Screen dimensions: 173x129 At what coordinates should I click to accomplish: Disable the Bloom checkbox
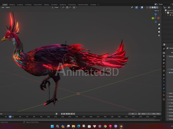pyautogui.click(x=170, y=72)
